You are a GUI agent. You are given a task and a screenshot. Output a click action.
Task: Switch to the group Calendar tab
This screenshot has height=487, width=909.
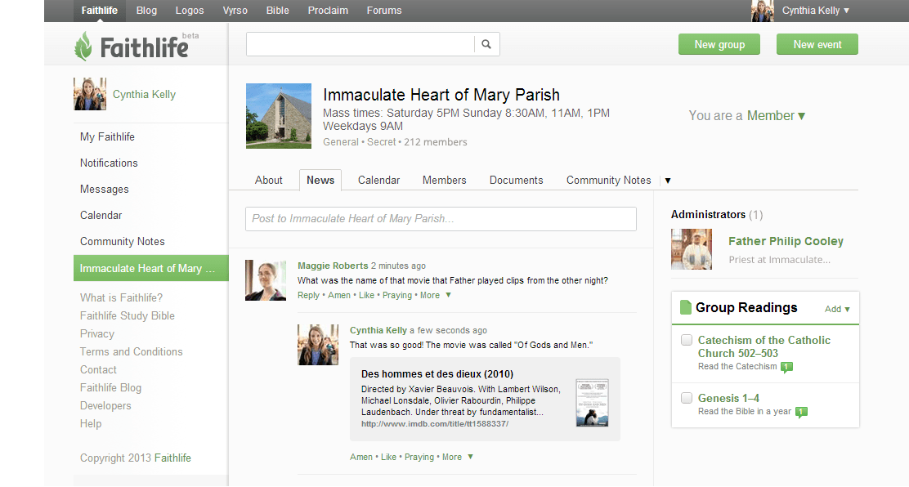[x=378, y=181]
